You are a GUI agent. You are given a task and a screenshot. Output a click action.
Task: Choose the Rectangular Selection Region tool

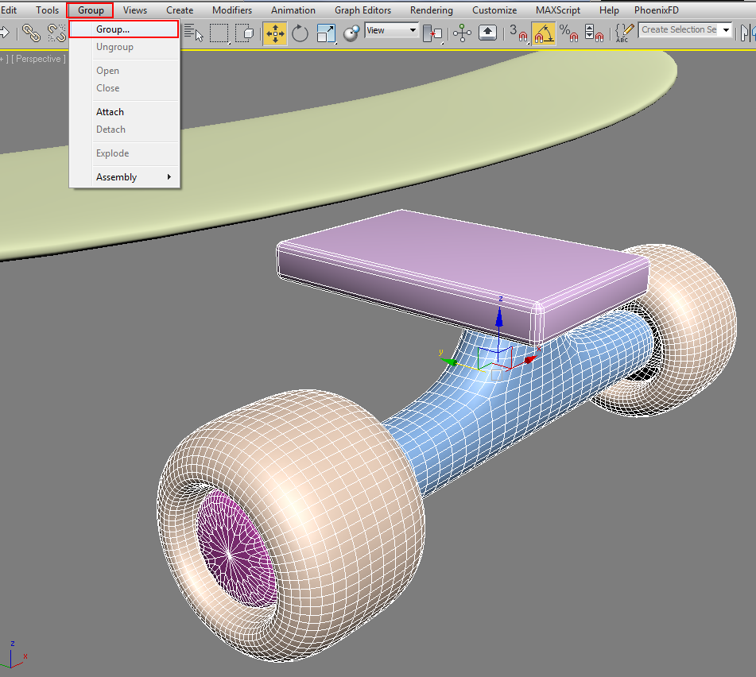(x=219, y=33)
